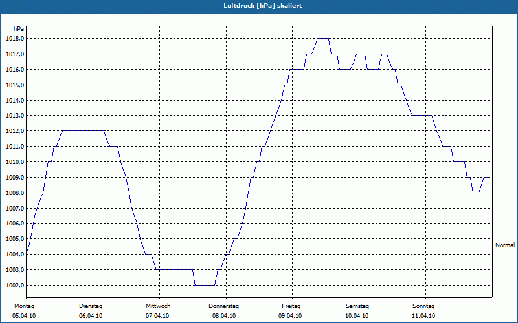Screen dimensions: 518x323
Task: Click the 'Montag' day label
Action: point(24,306)
